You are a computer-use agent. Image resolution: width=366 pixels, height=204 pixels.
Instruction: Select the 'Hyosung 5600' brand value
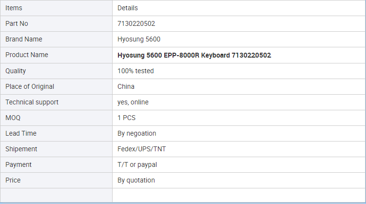[x=139, y=39]
